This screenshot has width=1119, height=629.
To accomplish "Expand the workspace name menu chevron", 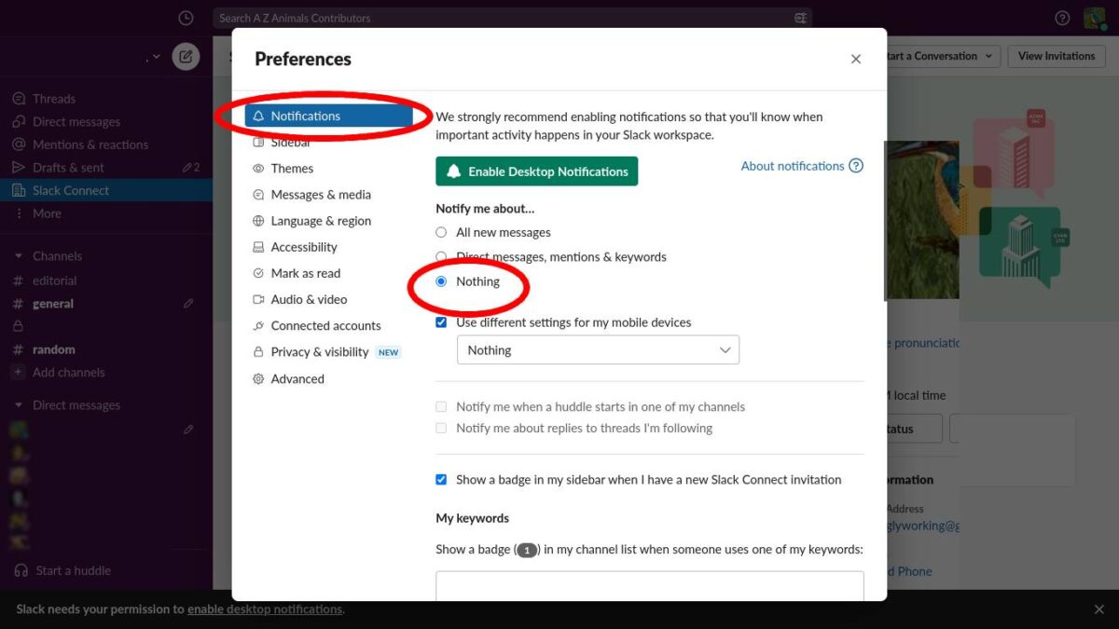I will click(155, 57).
